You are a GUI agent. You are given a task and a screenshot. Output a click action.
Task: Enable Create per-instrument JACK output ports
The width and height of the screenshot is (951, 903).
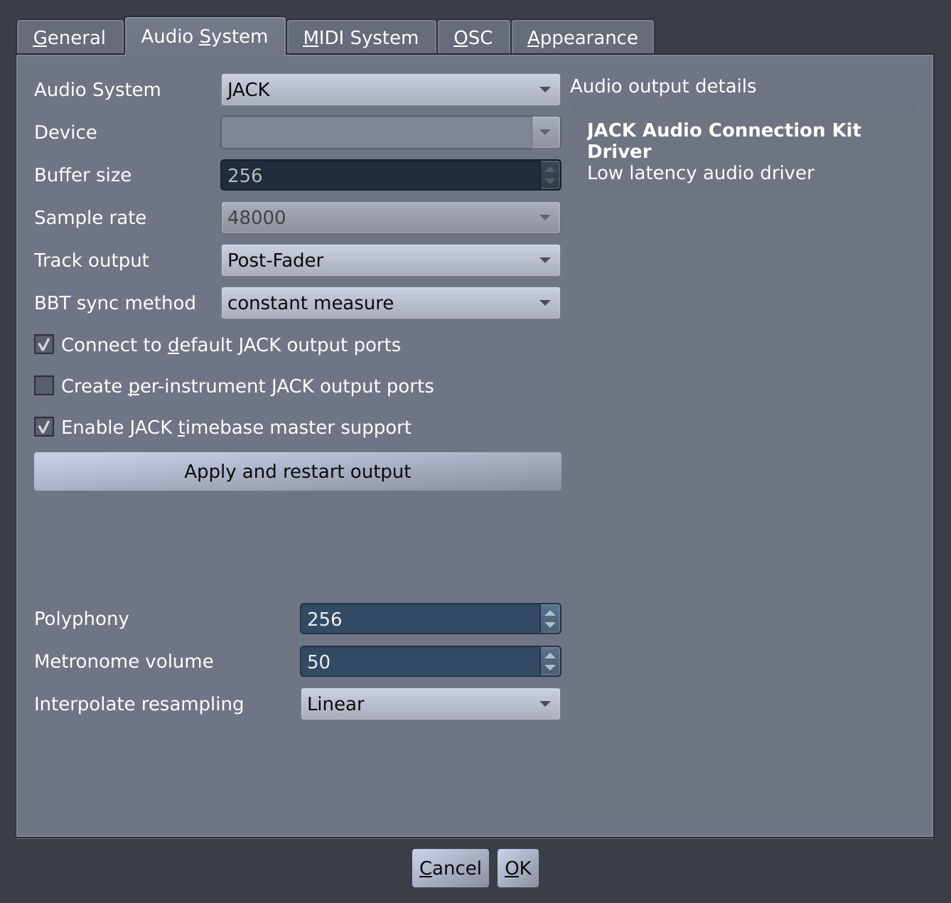(43, 385)
